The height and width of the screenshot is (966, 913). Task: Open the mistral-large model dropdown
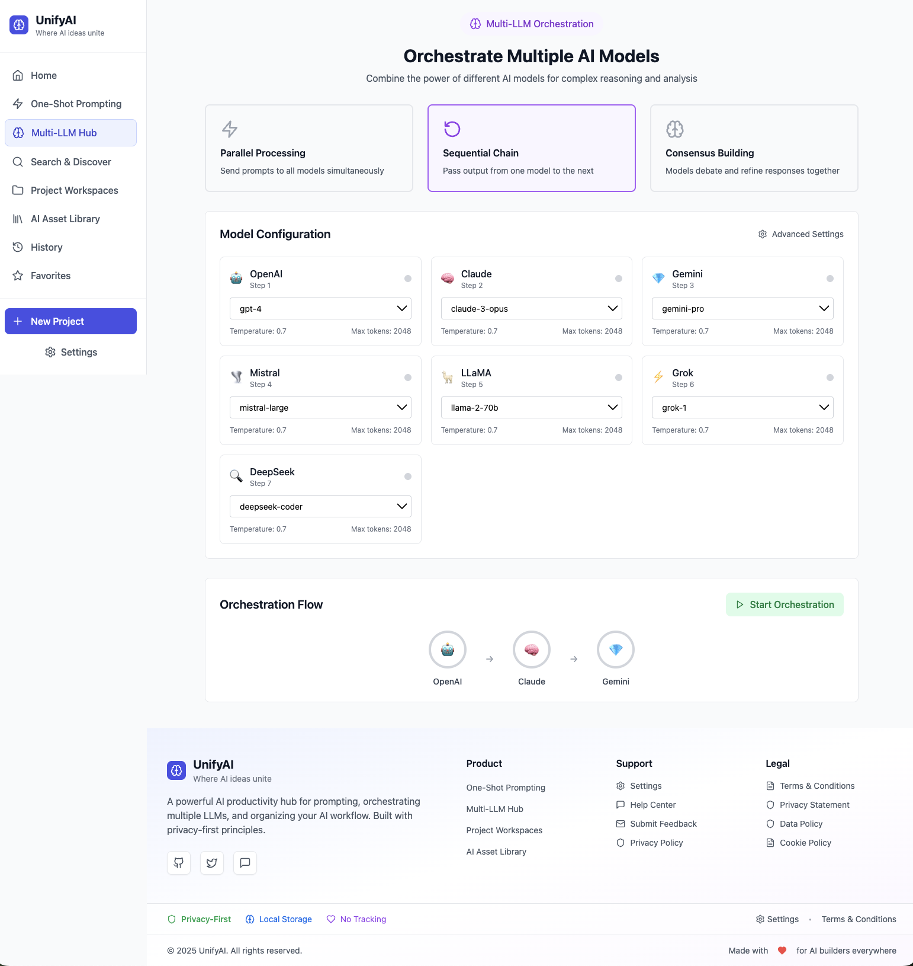pos(320,408)
